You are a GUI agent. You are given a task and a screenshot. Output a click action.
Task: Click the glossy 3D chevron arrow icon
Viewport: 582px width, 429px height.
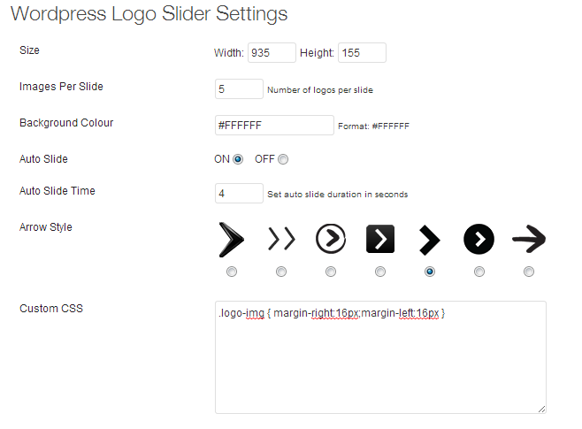click(x=231, y=240)
